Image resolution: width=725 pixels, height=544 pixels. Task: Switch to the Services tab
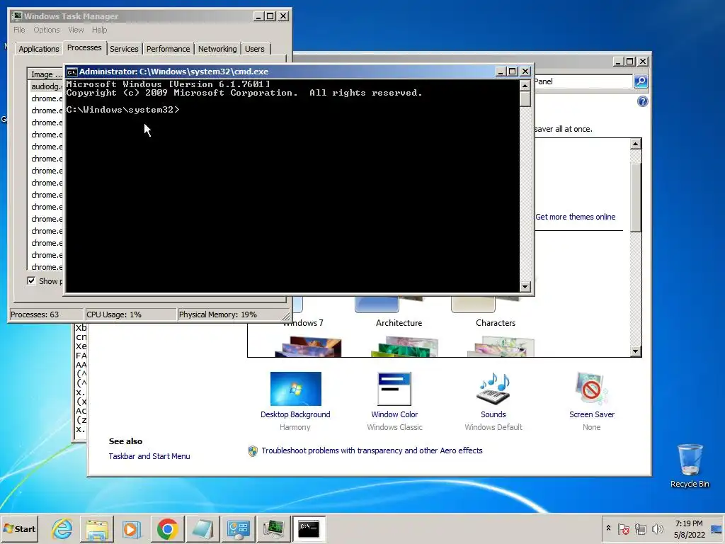(124, 49)
